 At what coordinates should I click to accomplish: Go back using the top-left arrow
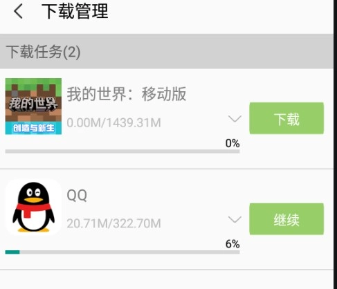tap(18, 12)
